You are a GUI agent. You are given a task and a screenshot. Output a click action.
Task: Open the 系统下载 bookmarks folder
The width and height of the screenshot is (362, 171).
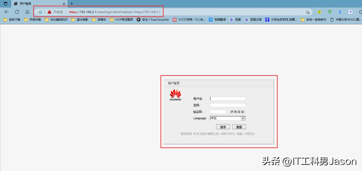[12, 19]
